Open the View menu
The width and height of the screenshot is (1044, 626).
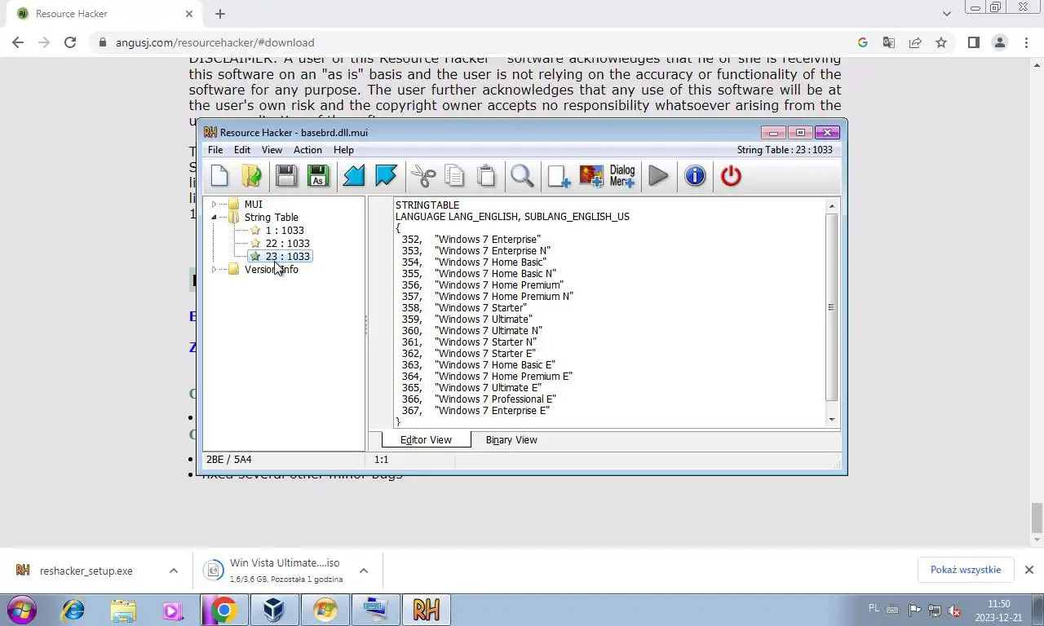coord(272,150)
